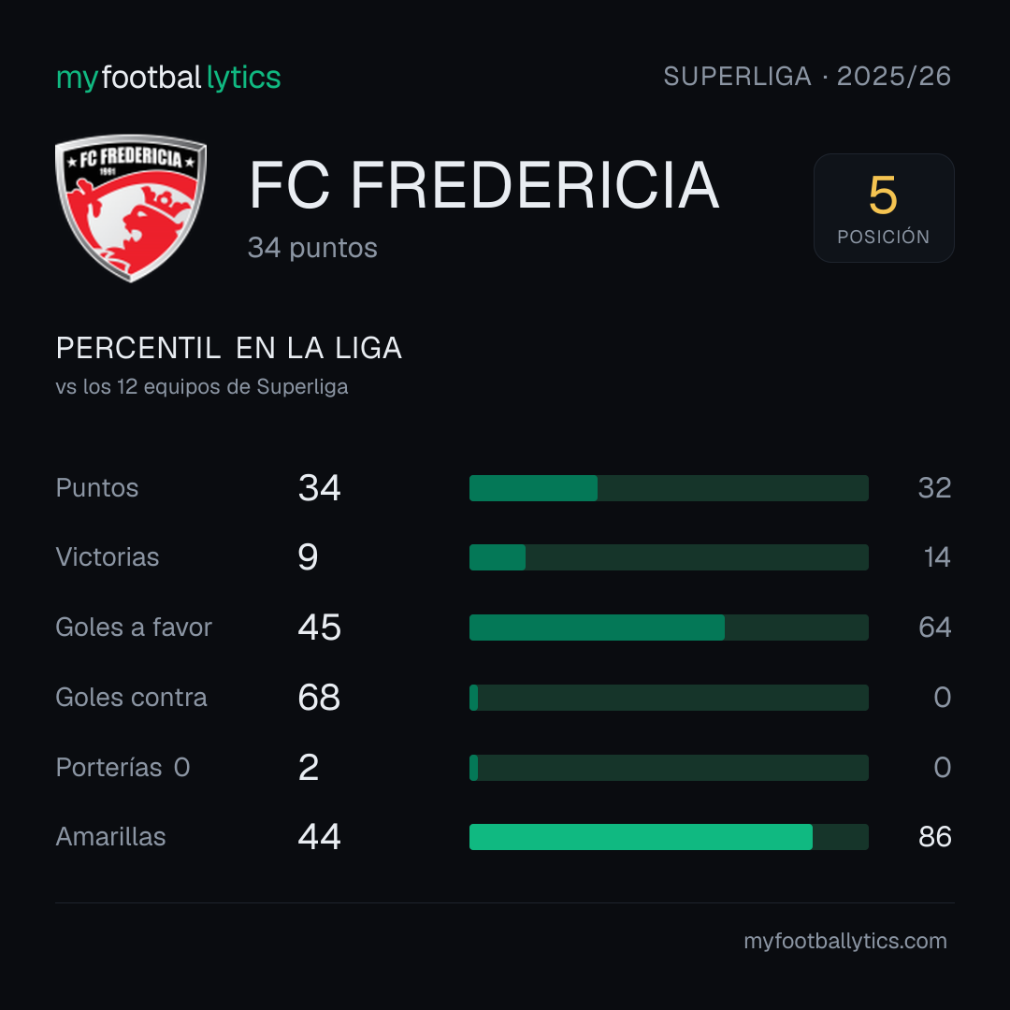Screen dimensions: 1010x1010
Task: Open the myfootballytics.com footer link
Action: coord(845,941)
